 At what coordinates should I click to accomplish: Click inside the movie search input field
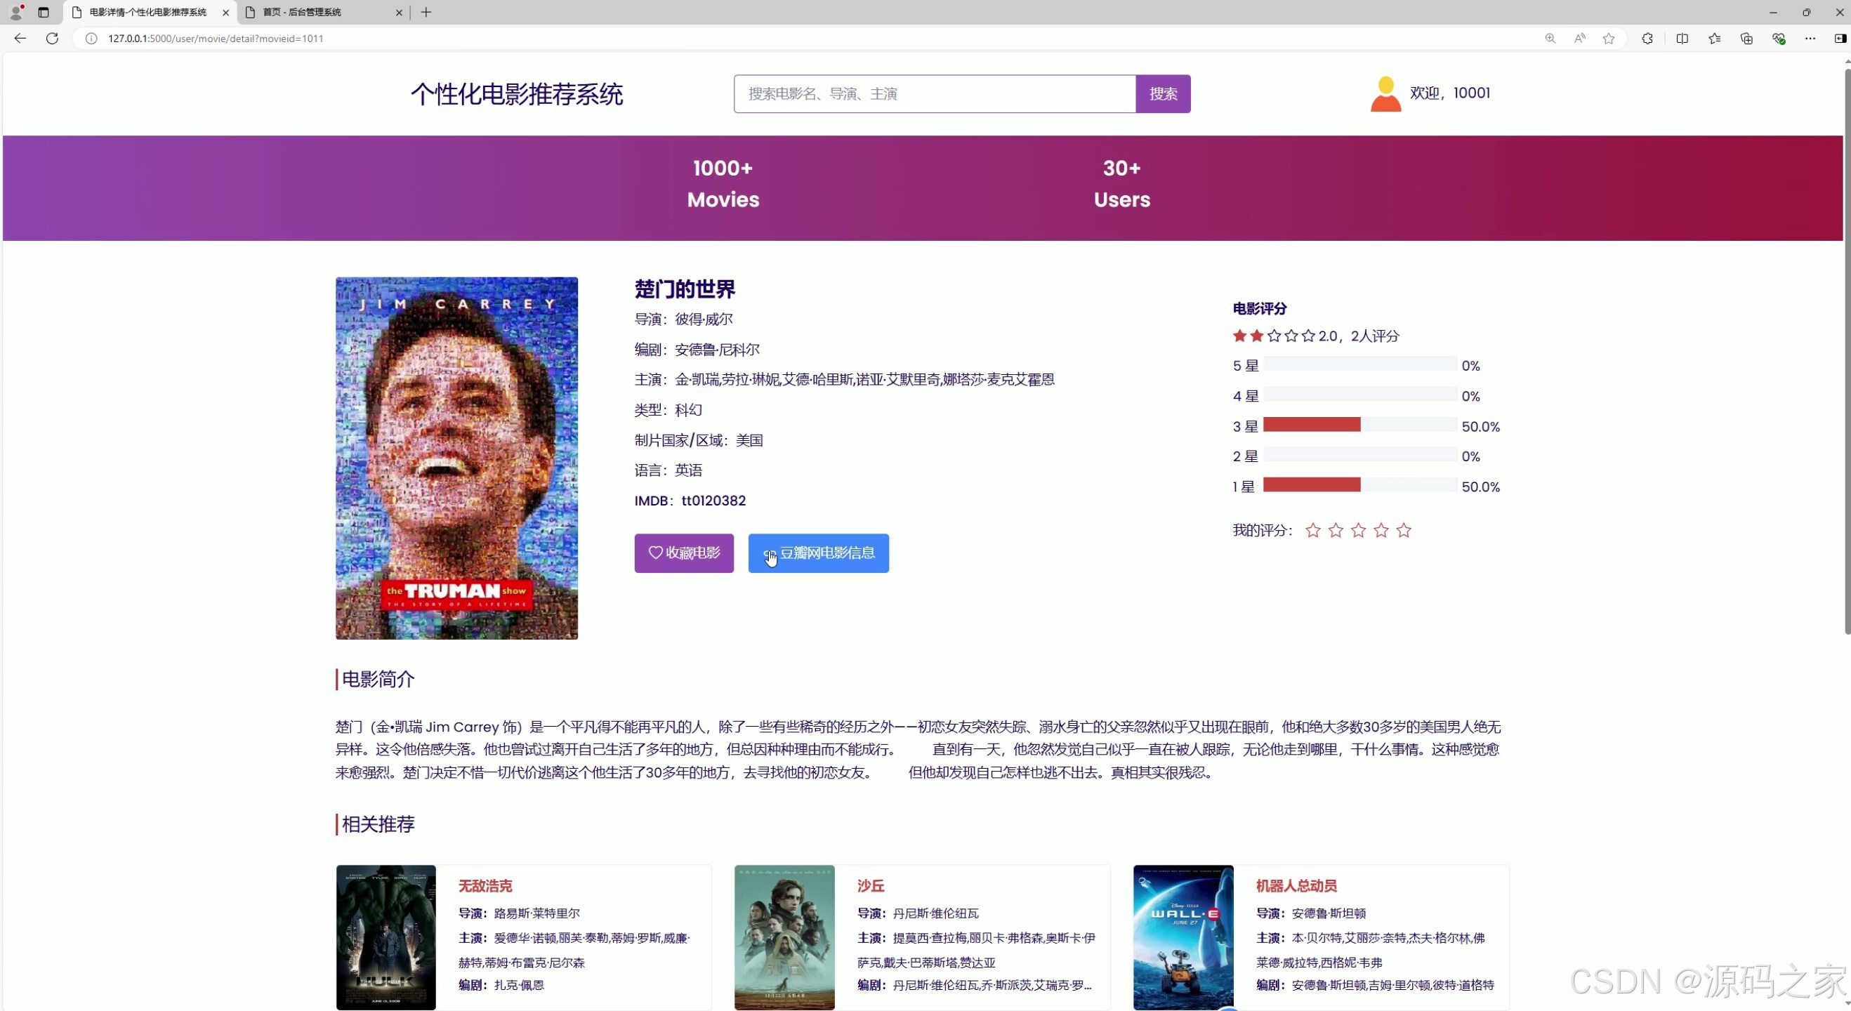click(x=933, y=93)
